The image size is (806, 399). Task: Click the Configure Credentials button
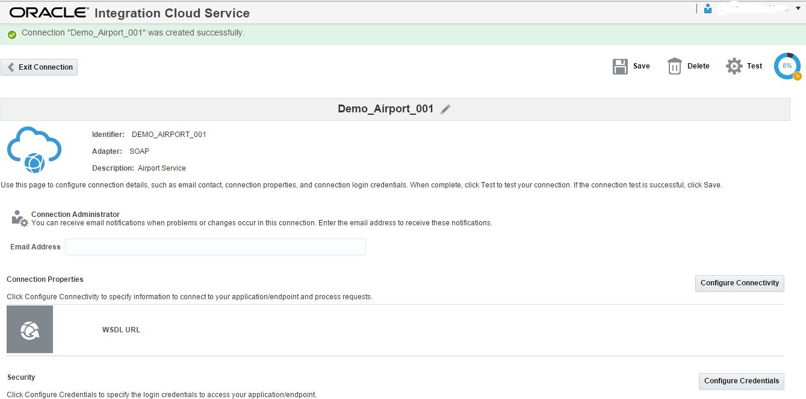pyautogui.click(x=741, y=381)
